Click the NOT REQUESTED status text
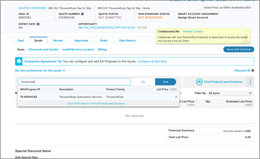Image resolution: width=260 pixels, height=159 pixels. pyautogui.click(x=150, y=18)
